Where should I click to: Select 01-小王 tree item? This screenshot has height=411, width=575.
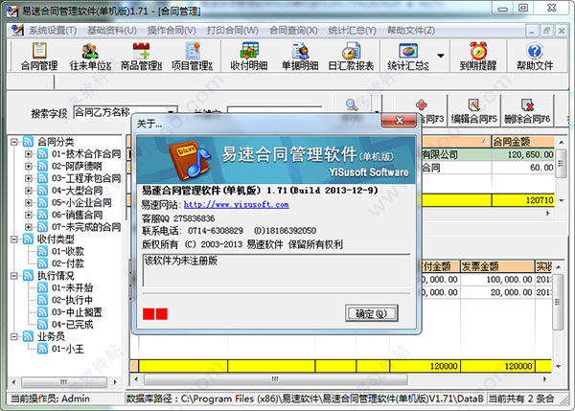(68, 349)
